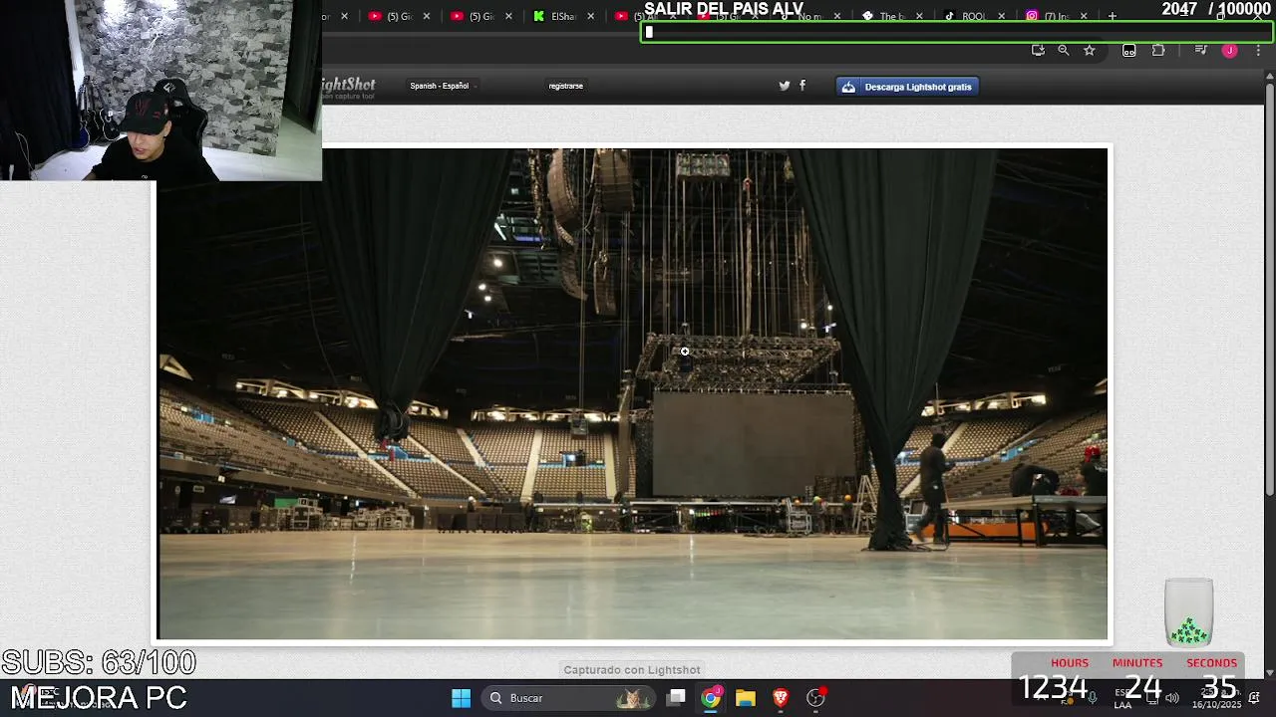Open Task View in the taskbar
Screen dimensions: 1276x717
676,698
